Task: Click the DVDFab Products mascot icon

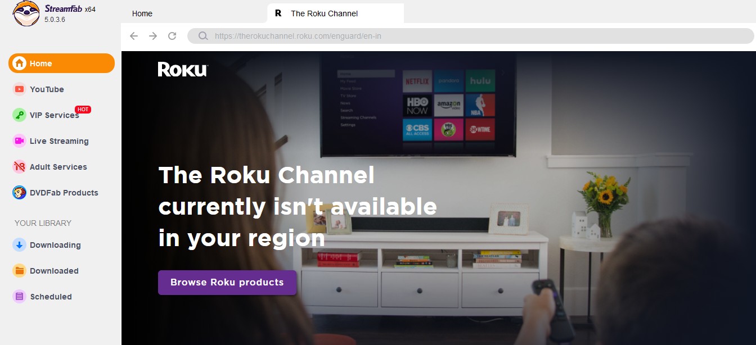Action: point(20,193)
